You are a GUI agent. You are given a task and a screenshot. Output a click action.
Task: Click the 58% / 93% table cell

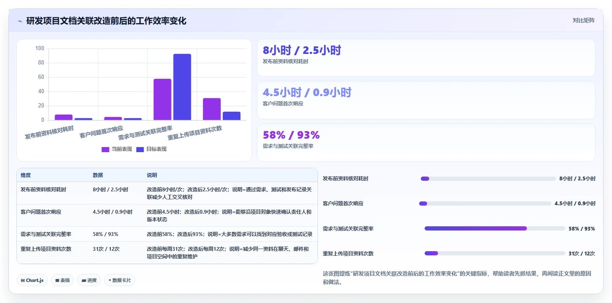(105, 234)
